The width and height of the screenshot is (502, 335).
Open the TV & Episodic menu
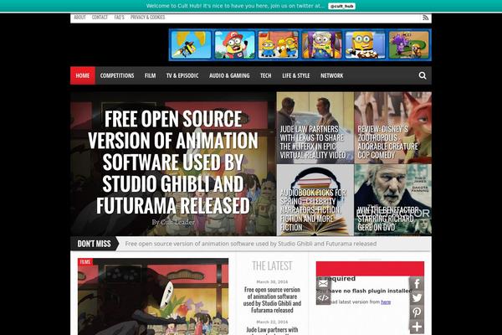tap(182, 75)
